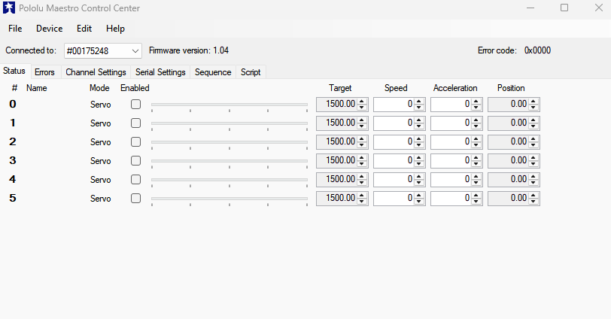Select the Status tab
611x319 pixels.
pos(14,71)
